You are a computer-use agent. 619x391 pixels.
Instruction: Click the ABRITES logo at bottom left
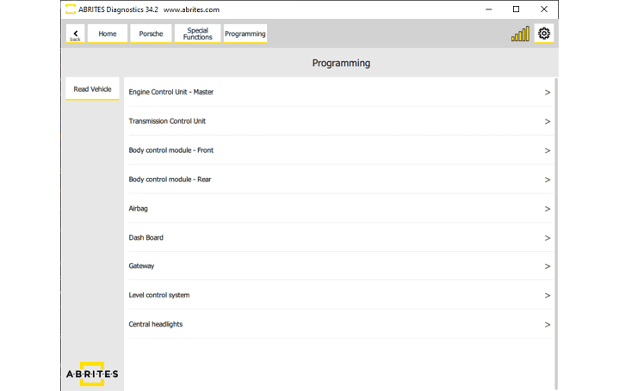92,374
